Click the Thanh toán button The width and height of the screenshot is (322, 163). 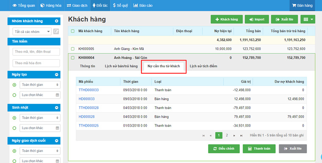(259, 149)
